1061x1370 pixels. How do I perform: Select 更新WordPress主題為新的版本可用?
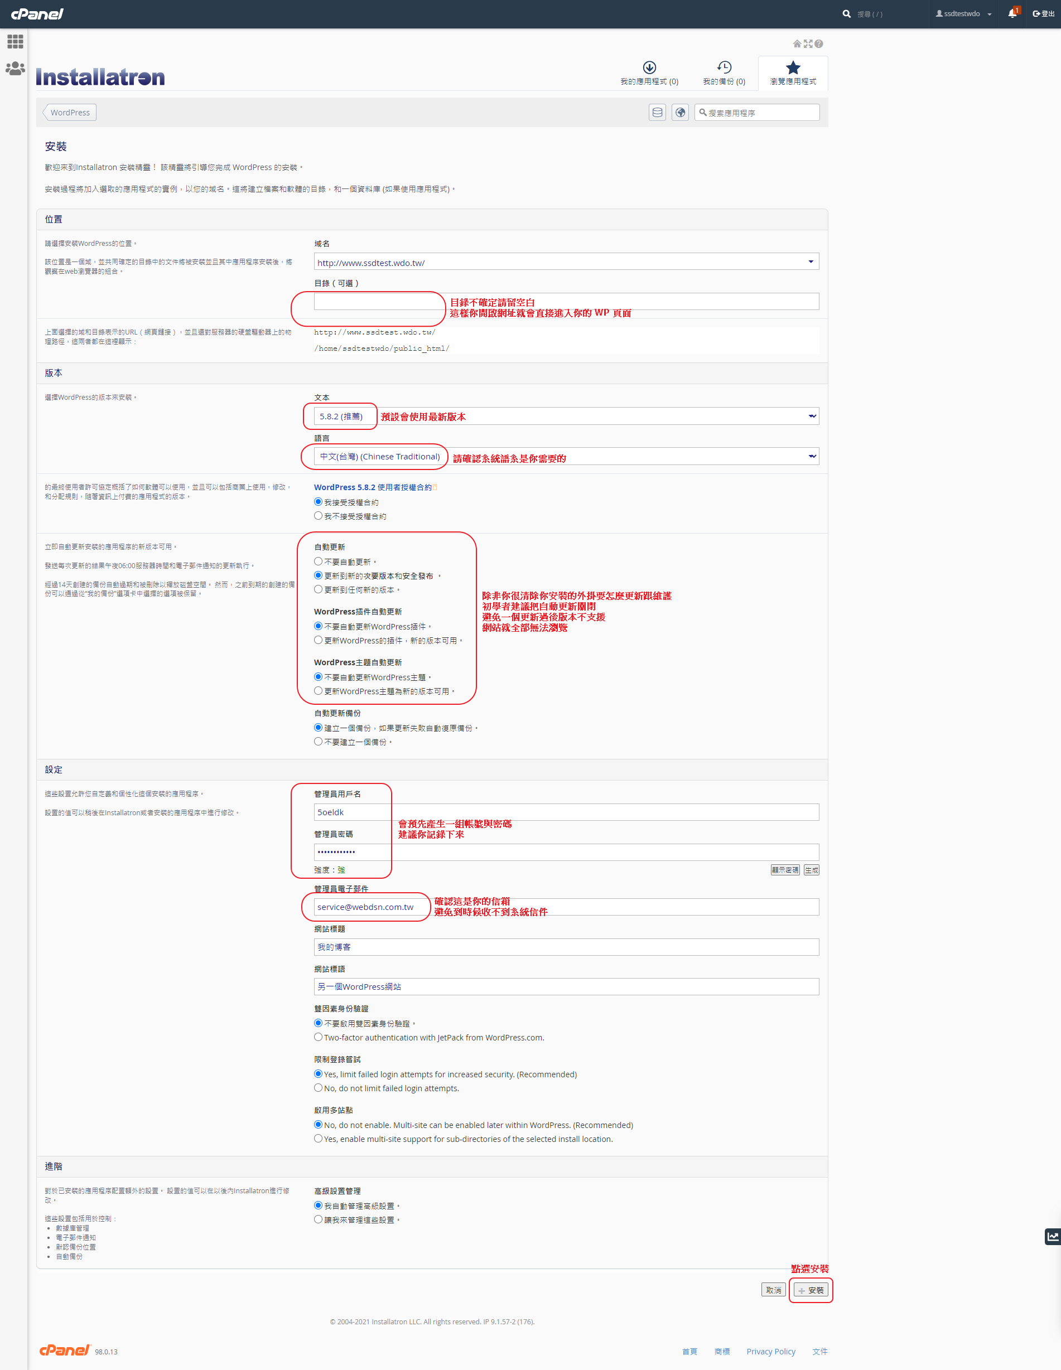pos(318,691)
